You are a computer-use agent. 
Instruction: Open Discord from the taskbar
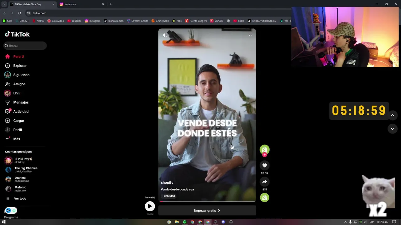coord(223,222)
